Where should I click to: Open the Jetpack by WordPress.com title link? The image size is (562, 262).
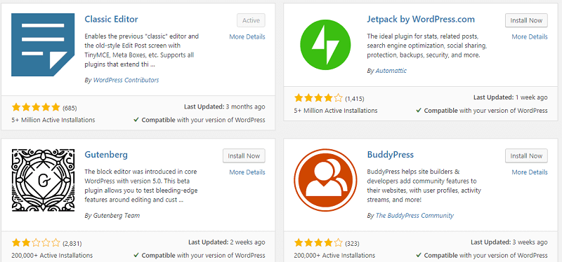point(421,19)
